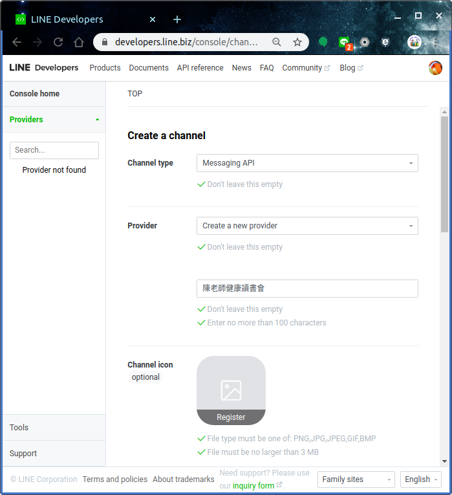
Task: Maximize the browser window
Action: click(418, 16)
